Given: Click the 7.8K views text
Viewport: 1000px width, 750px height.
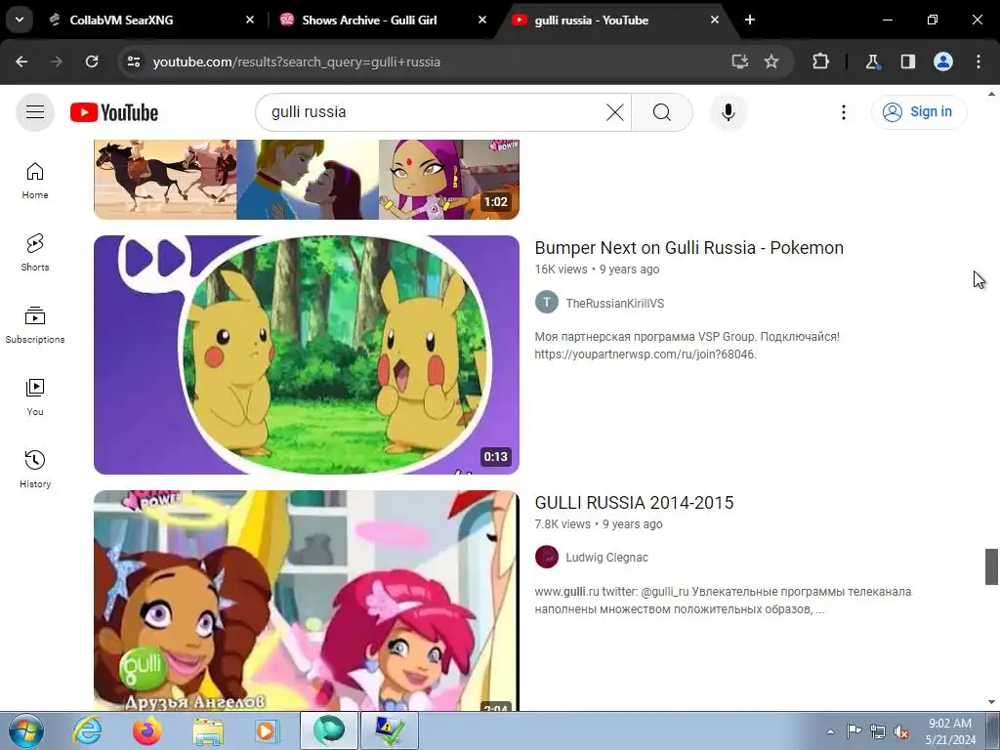Looking at the screenshot, I should [562, 524].
